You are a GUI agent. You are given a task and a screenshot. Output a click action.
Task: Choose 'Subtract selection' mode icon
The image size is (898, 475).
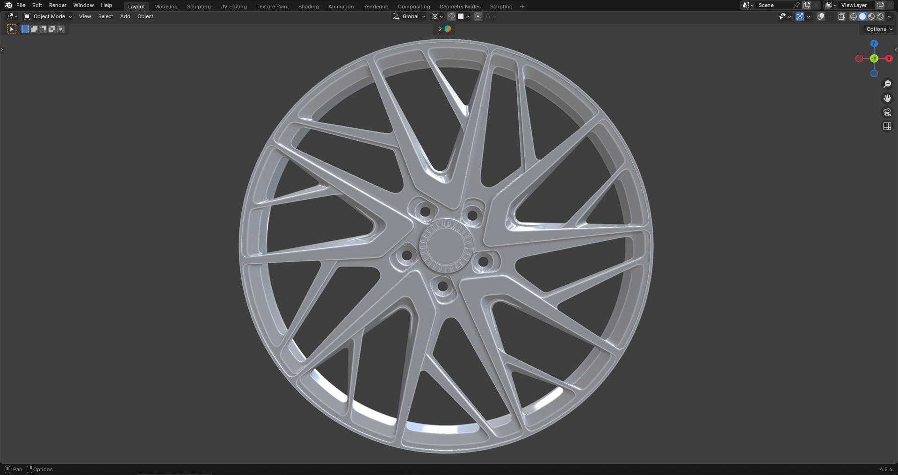43,29
